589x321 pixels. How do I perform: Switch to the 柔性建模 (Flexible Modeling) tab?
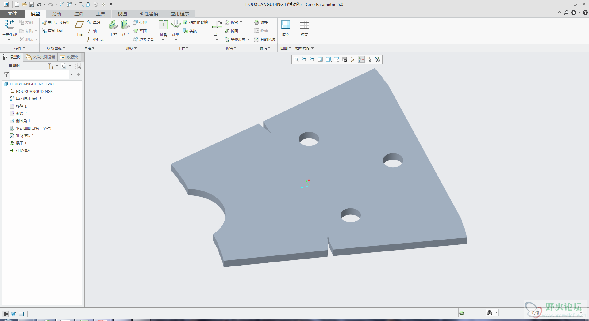[x=149, y=13]
